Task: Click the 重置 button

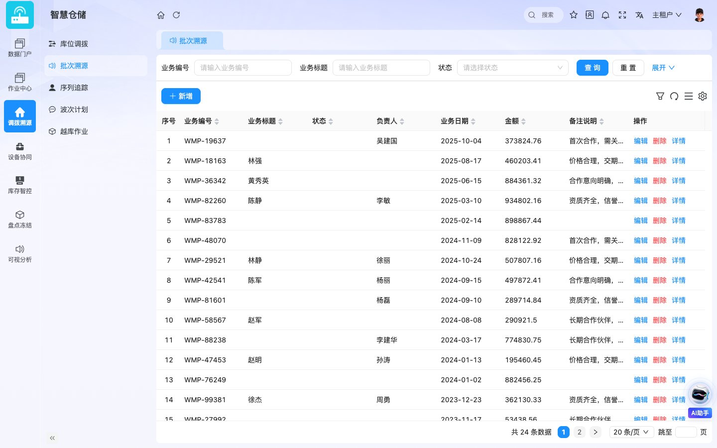Action: tap(628, 68)
